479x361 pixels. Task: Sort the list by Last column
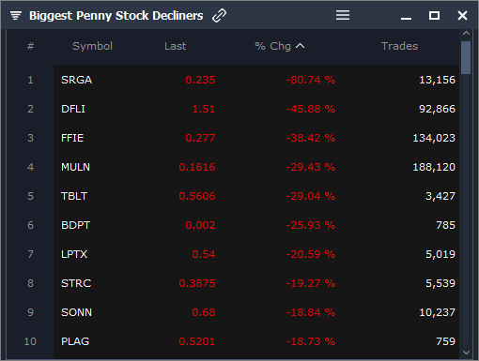click(x=176, y=46)
